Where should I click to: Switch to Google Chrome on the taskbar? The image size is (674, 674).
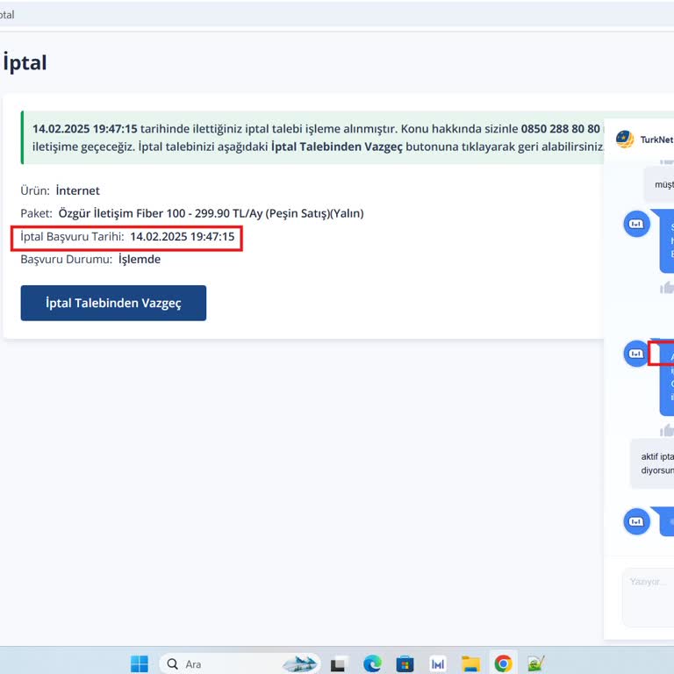[x=504, y=663]
